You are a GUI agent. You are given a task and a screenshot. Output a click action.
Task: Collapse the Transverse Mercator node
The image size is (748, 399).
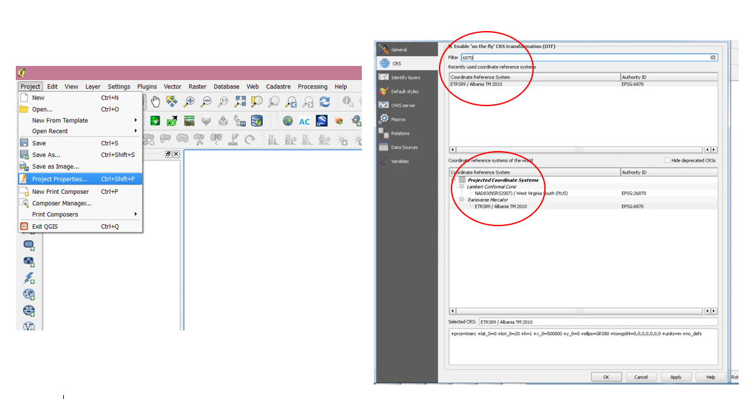click(x=462, y=199)
